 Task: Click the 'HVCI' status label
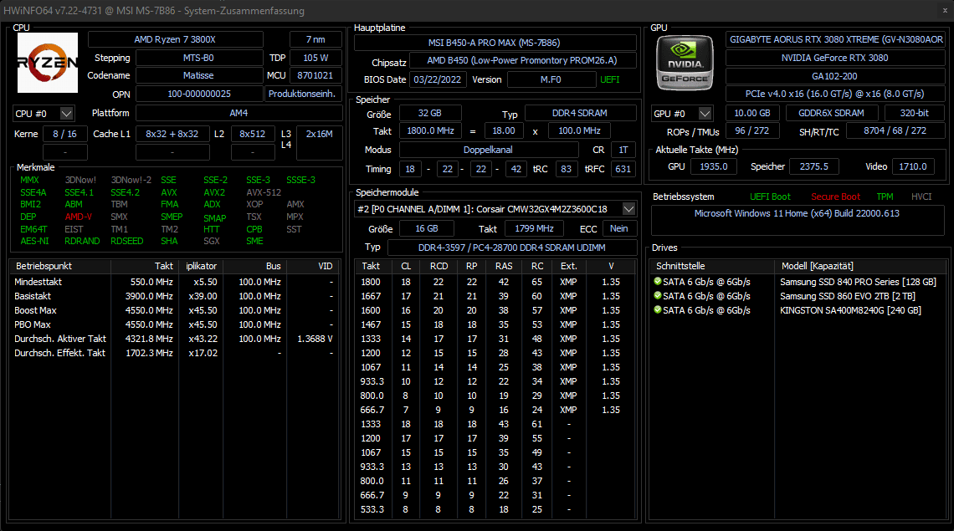[921, 197]
